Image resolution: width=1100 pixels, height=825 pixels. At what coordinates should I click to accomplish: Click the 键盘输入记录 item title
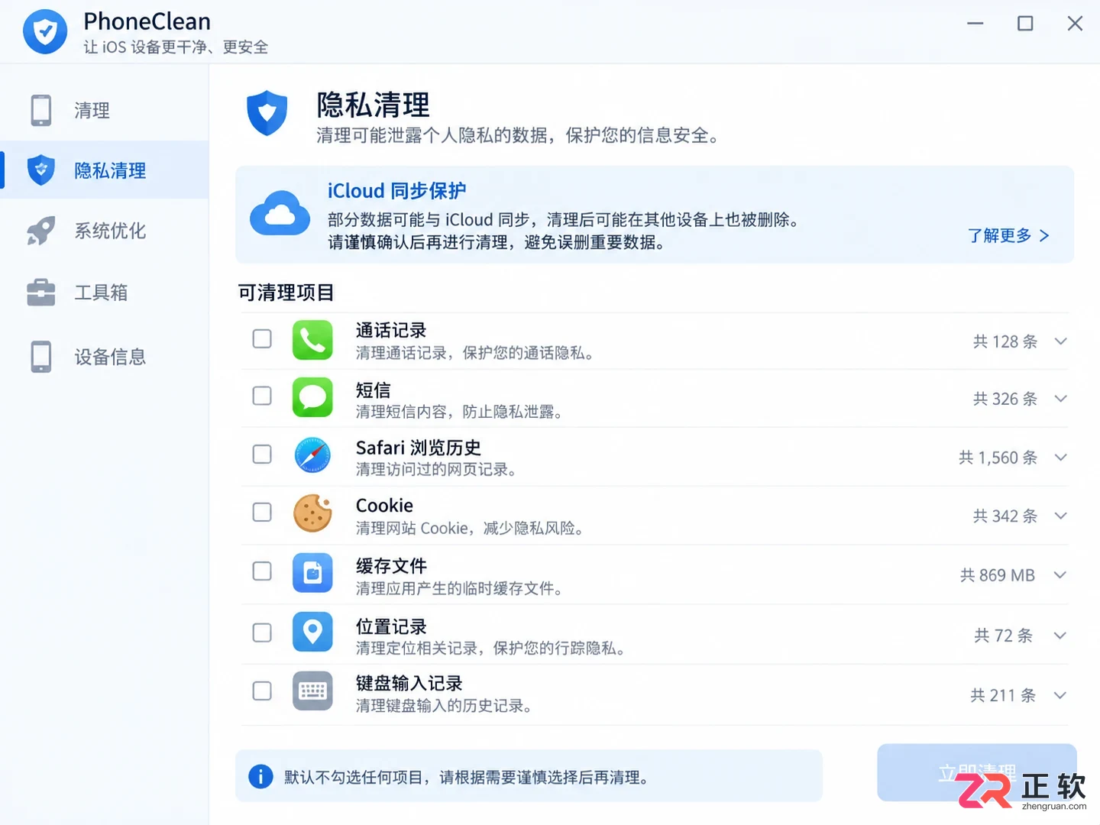(409, 683)
